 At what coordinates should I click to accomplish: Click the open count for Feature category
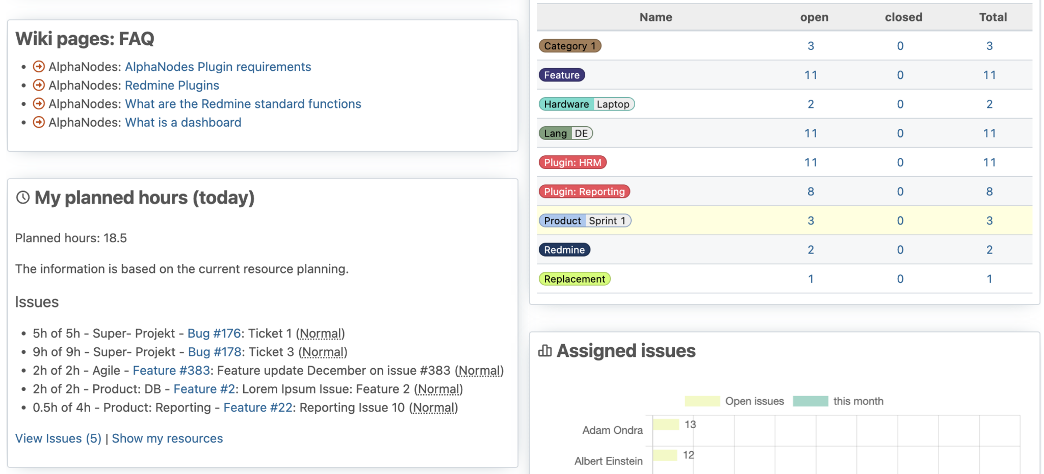(811, 75)
